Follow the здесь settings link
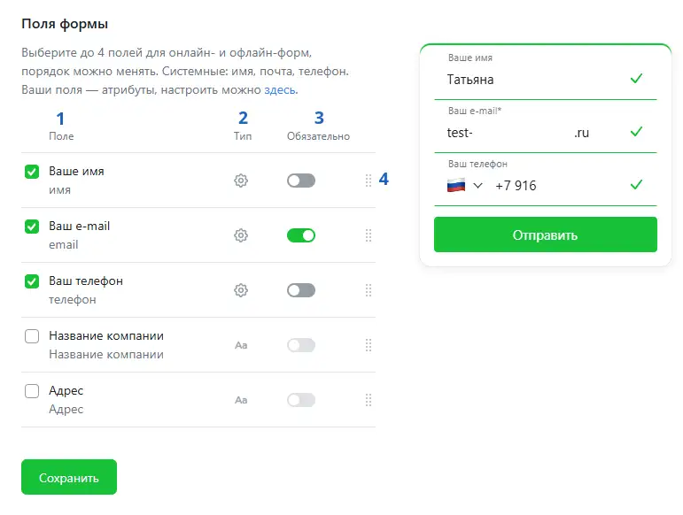 (x=281, y=90)
